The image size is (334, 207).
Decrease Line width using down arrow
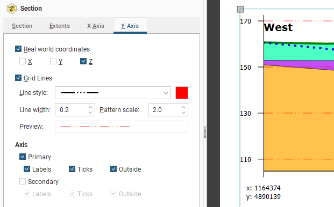pos(90,113)
